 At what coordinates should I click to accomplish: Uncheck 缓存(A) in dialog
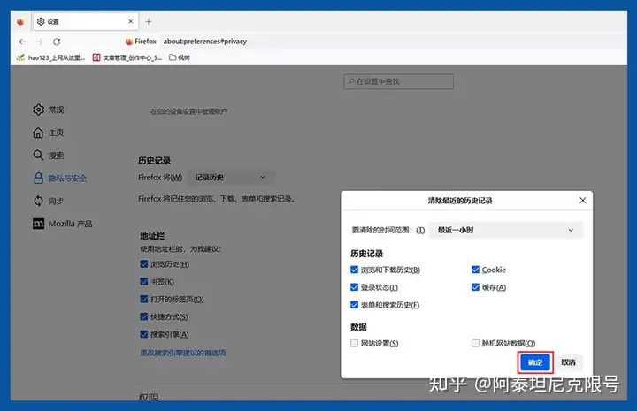(475, 287)
